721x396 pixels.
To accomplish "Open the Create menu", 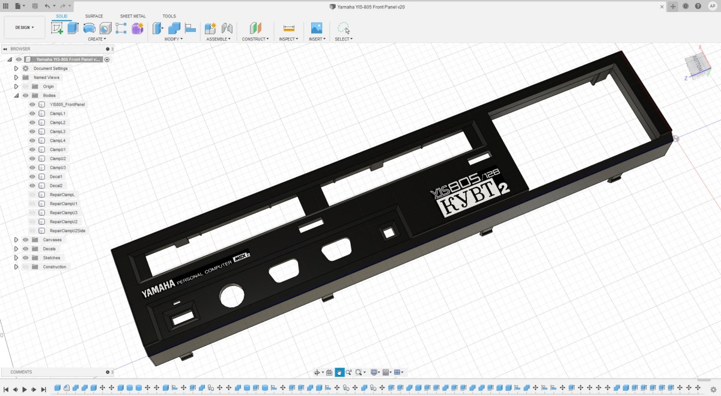I will tap(97, 39).
